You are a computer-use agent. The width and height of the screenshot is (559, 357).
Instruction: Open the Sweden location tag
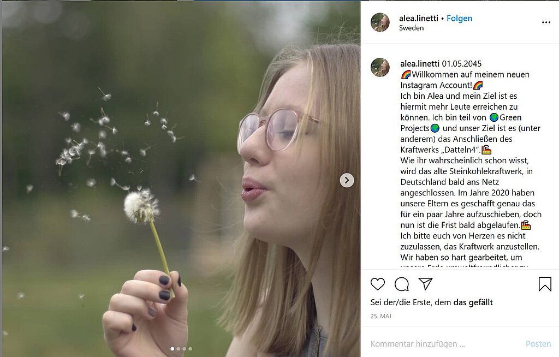click(411, 28)
